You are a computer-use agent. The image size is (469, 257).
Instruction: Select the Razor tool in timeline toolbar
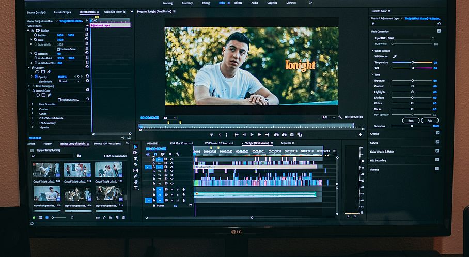135,164
